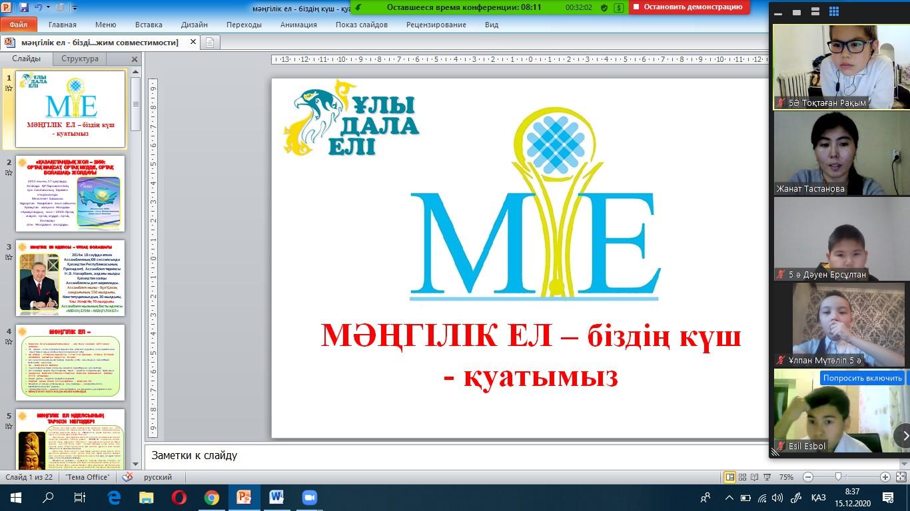
Task: Open Reading view from status bar
Action: 753,477
